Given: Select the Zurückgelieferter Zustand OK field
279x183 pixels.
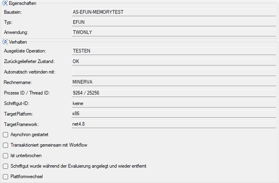Looking at the screenshot, I should point(174,61).
